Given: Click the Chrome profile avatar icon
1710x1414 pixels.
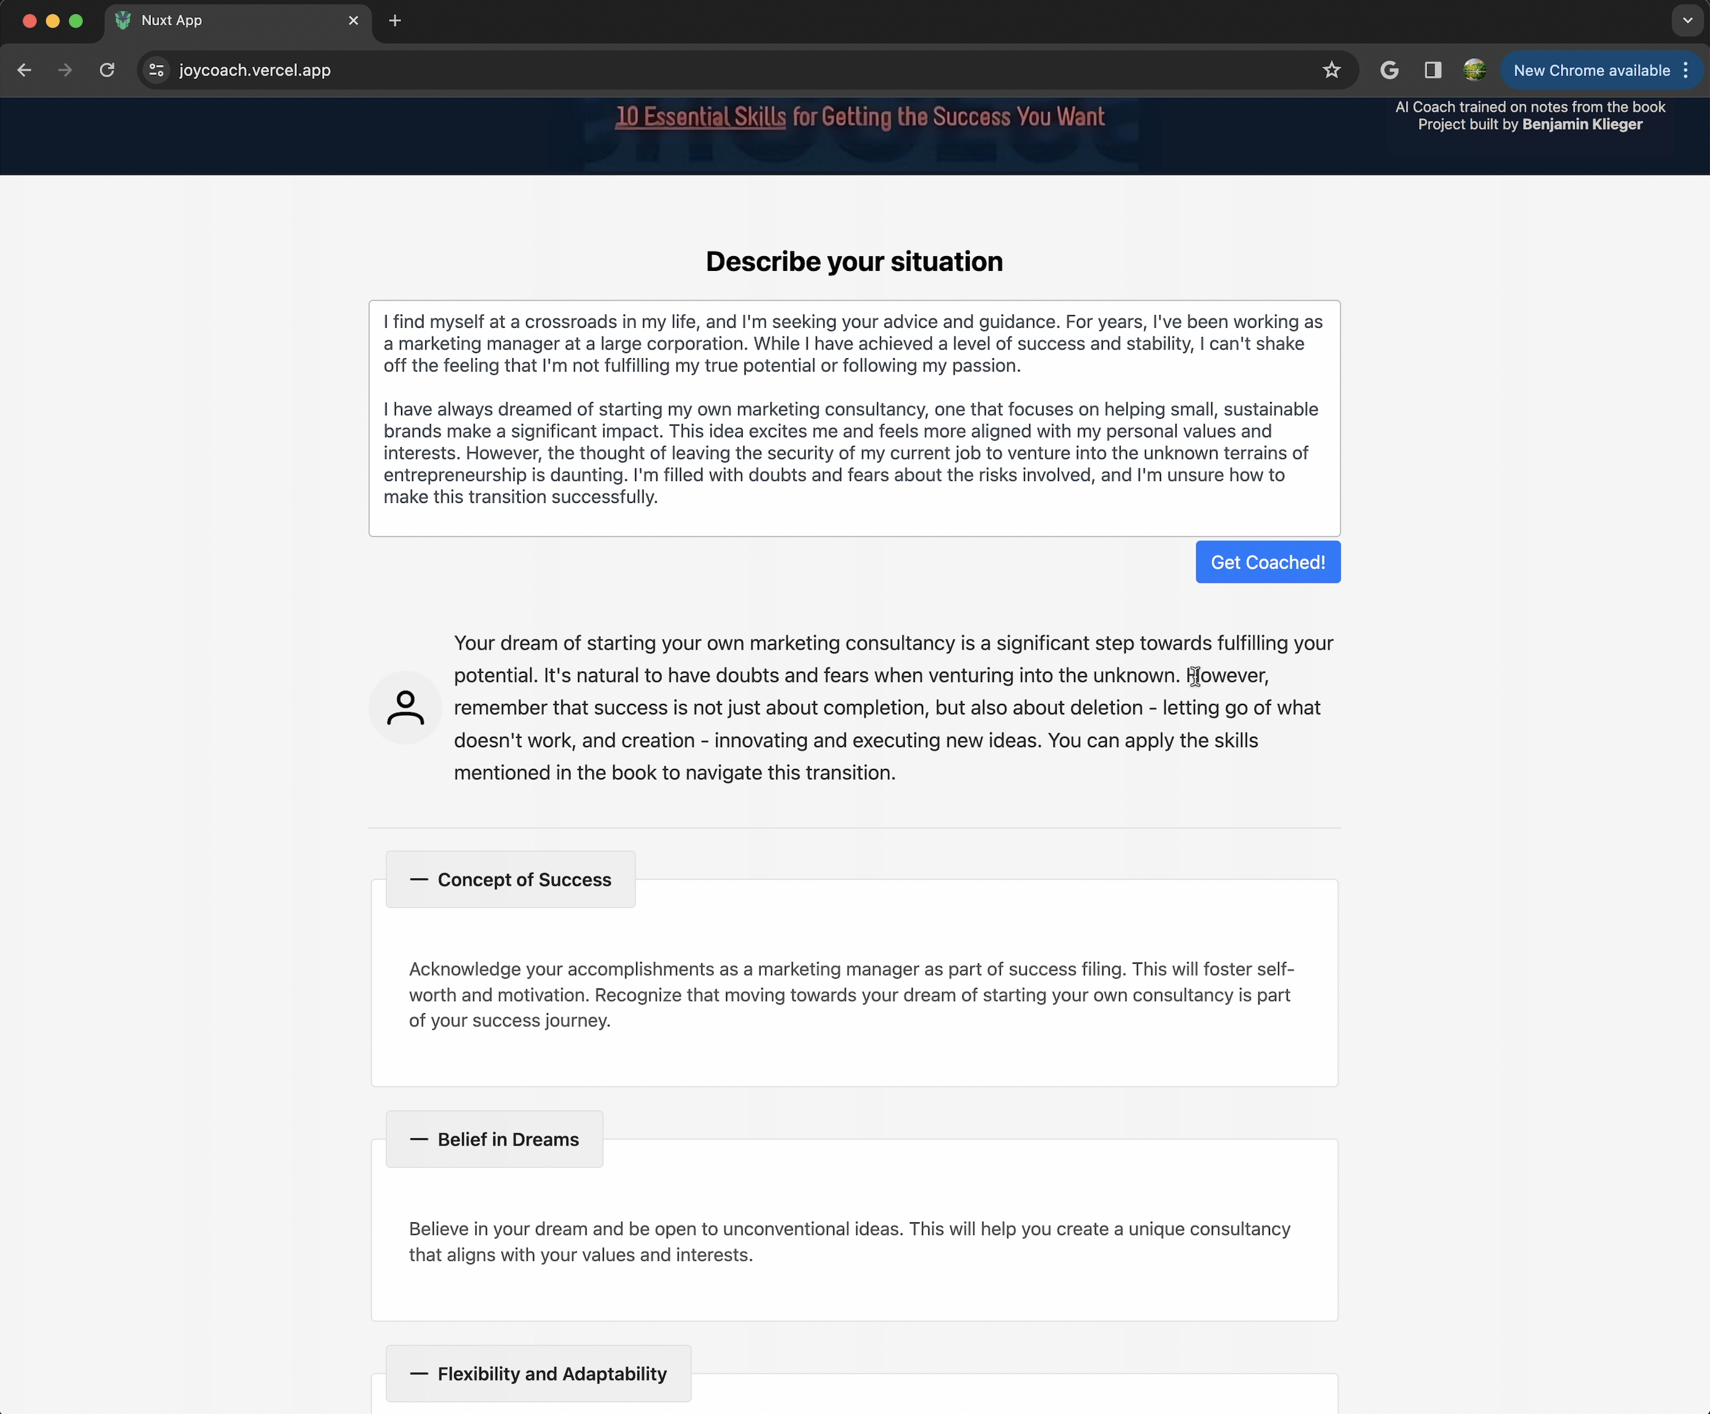Looking at the screenshot, I should [1474, 69].
